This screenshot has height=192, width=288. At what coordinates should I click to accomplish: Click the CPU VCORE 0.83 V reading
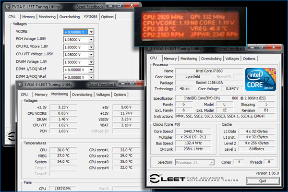coord(63,113)
